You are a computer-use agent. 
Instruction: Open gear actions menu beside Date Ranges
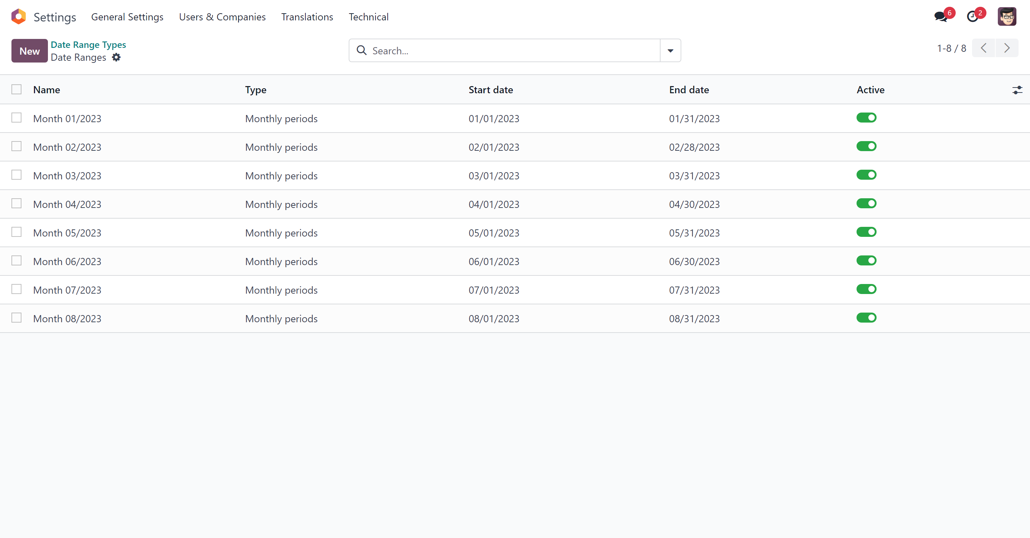click(116, 58)
